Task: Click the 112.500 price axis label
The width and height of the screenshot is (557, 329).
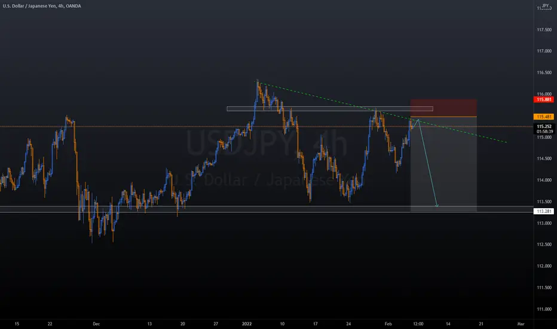Action: pyautogui.click(x=544, y=244)
